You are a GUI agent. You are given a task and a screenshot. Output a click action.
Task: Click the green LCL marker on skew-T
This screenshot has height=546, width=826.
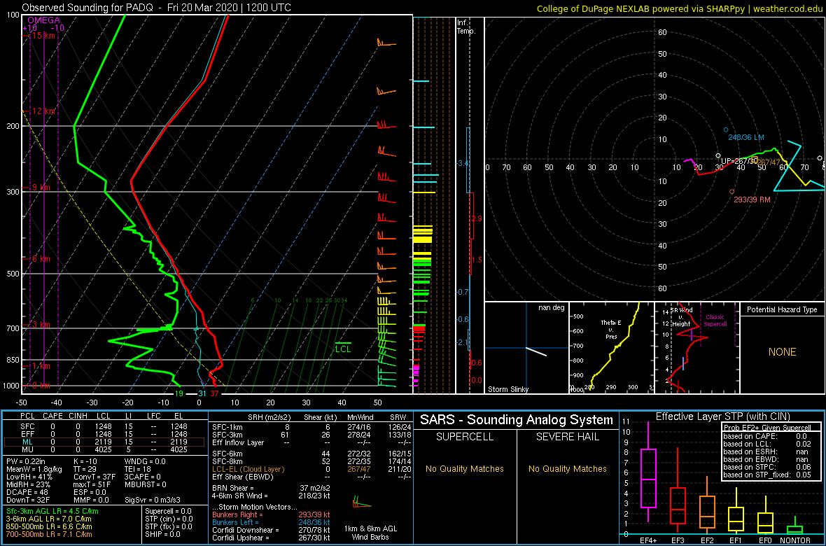343,349
